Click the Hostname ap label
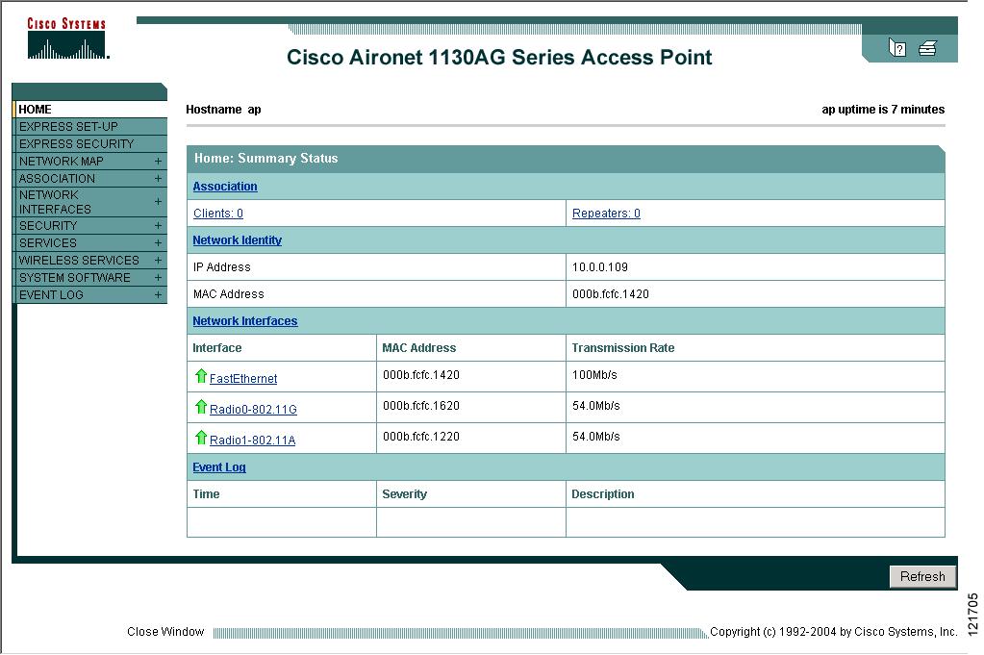Viewport: 984px width, 655px height. tap(223, 110)
